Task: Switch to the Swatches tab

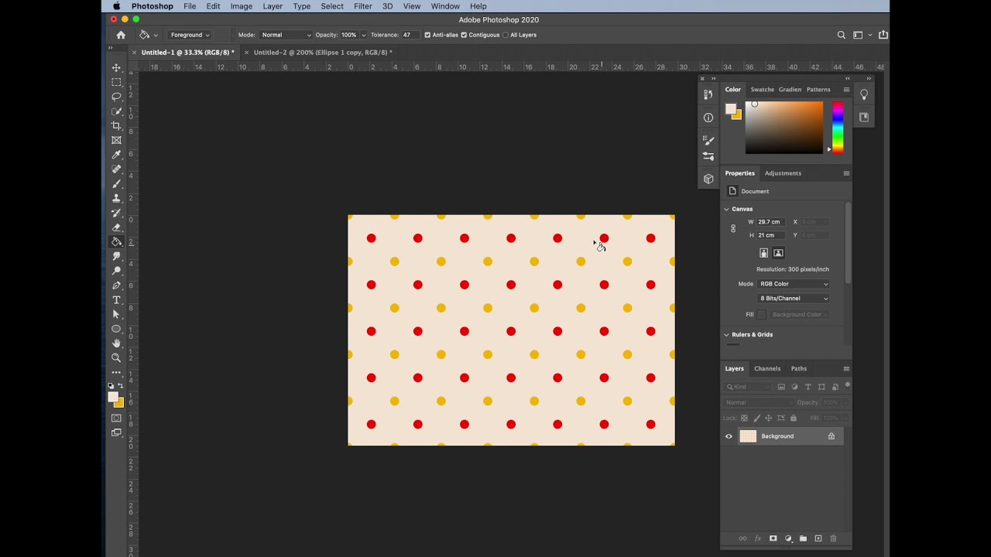Action: tap(763, 90)
